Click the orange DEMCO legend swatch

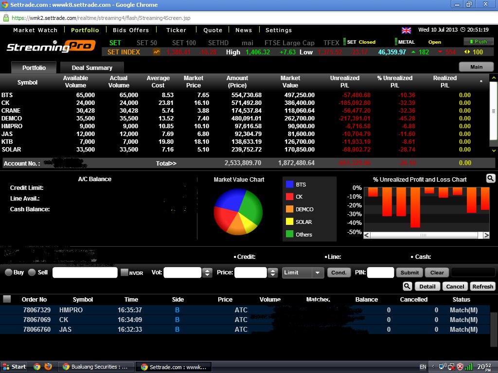[x=289, y=209]
